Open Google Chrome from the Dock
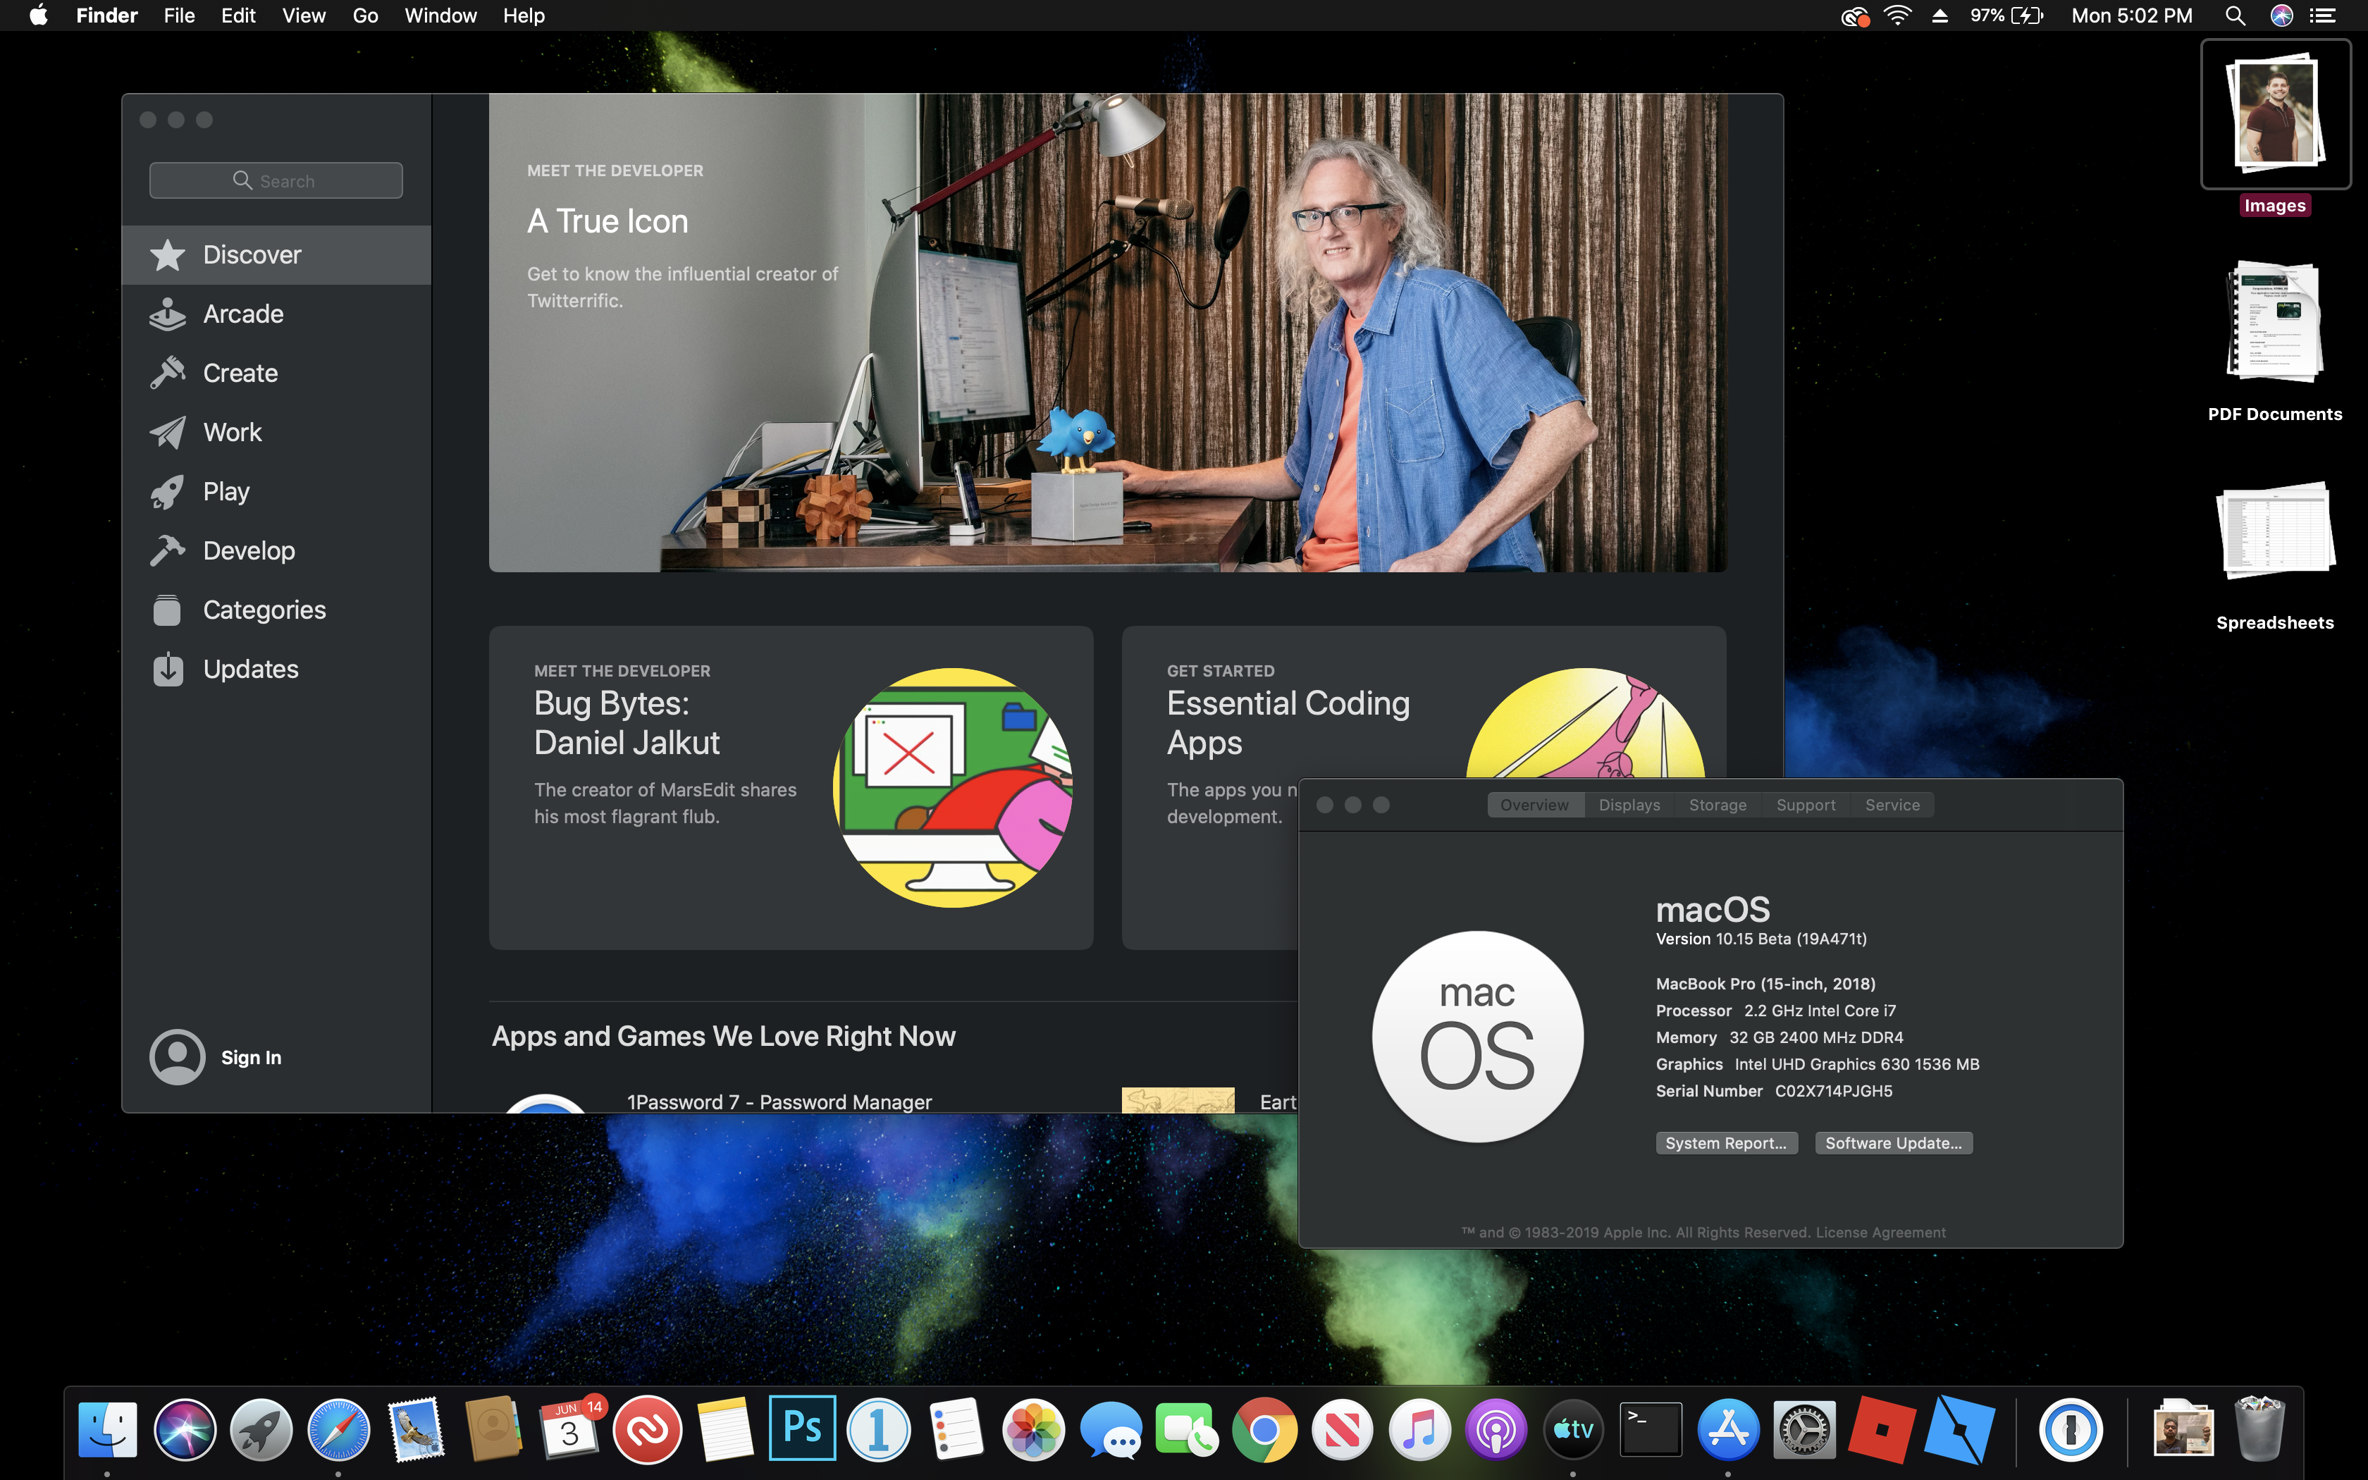 (1264, 1429)
